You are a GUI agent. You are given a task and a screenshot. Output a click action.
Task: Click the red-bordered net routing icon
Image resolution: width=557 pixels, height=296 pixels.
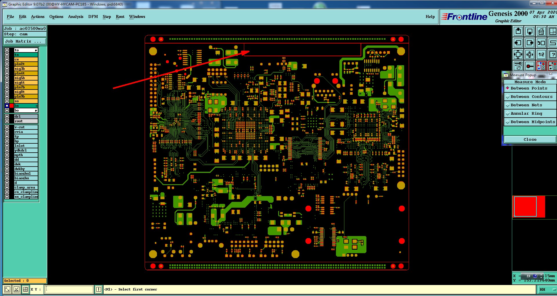coord(541,66)
